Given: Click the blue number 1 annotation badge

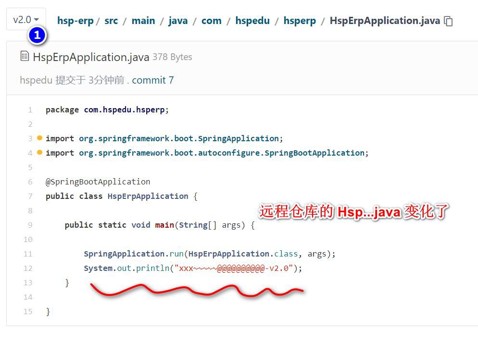Looking at the screenshot, I should [x=37, y=35].
